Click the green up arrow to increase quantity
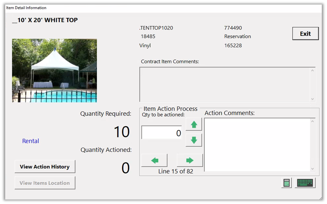This screenshot has height=204, width=327. [194, 124]
